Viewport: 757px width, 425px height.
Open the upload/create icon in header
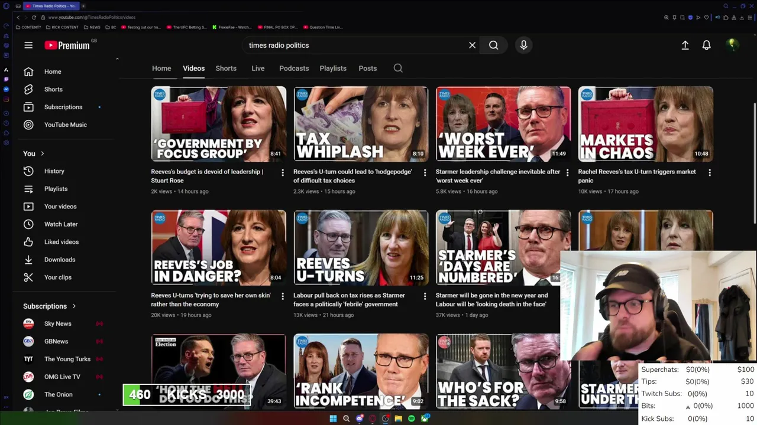pyautogui.click(x=685, y=45)
